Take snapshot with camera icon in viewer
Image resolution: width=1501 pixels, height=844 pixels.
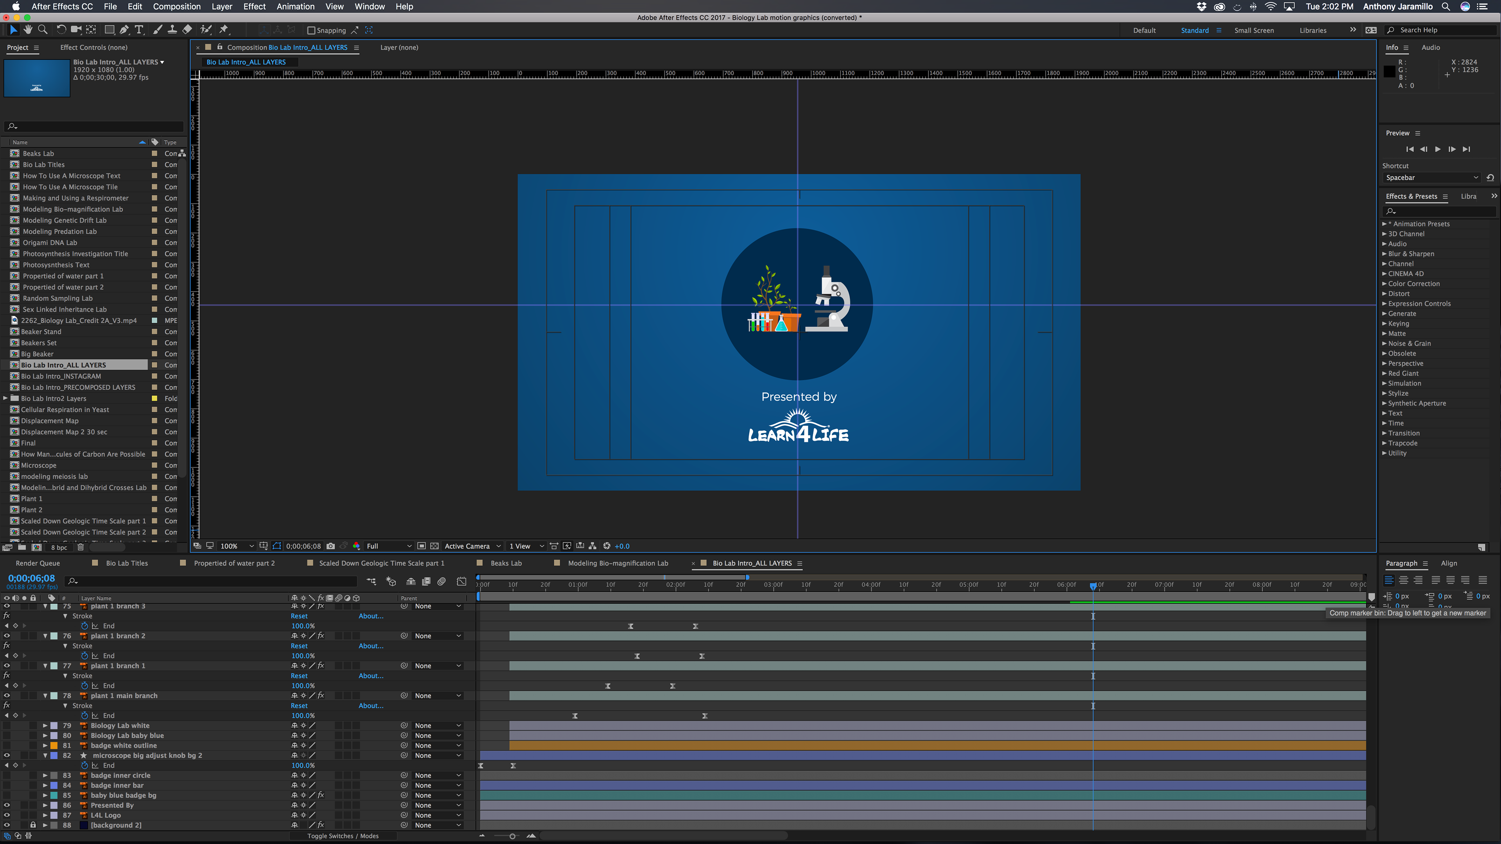(330, 546)
